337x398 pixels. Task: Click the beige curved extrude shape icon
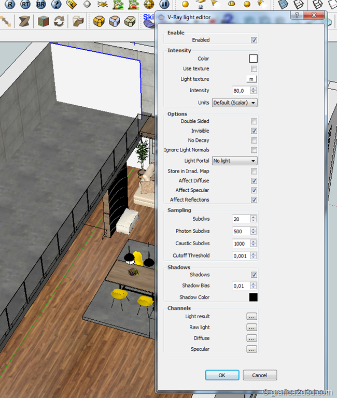[x=78, y=21]
